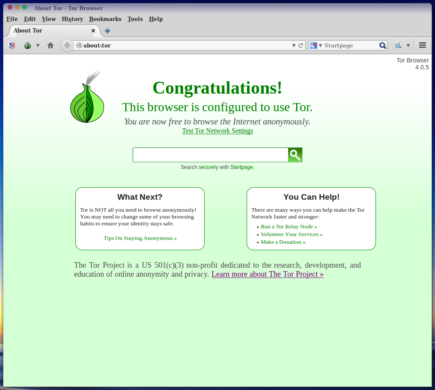Open Make a Donation link
This screenshot has height=390, width=435.
[283, 242]
